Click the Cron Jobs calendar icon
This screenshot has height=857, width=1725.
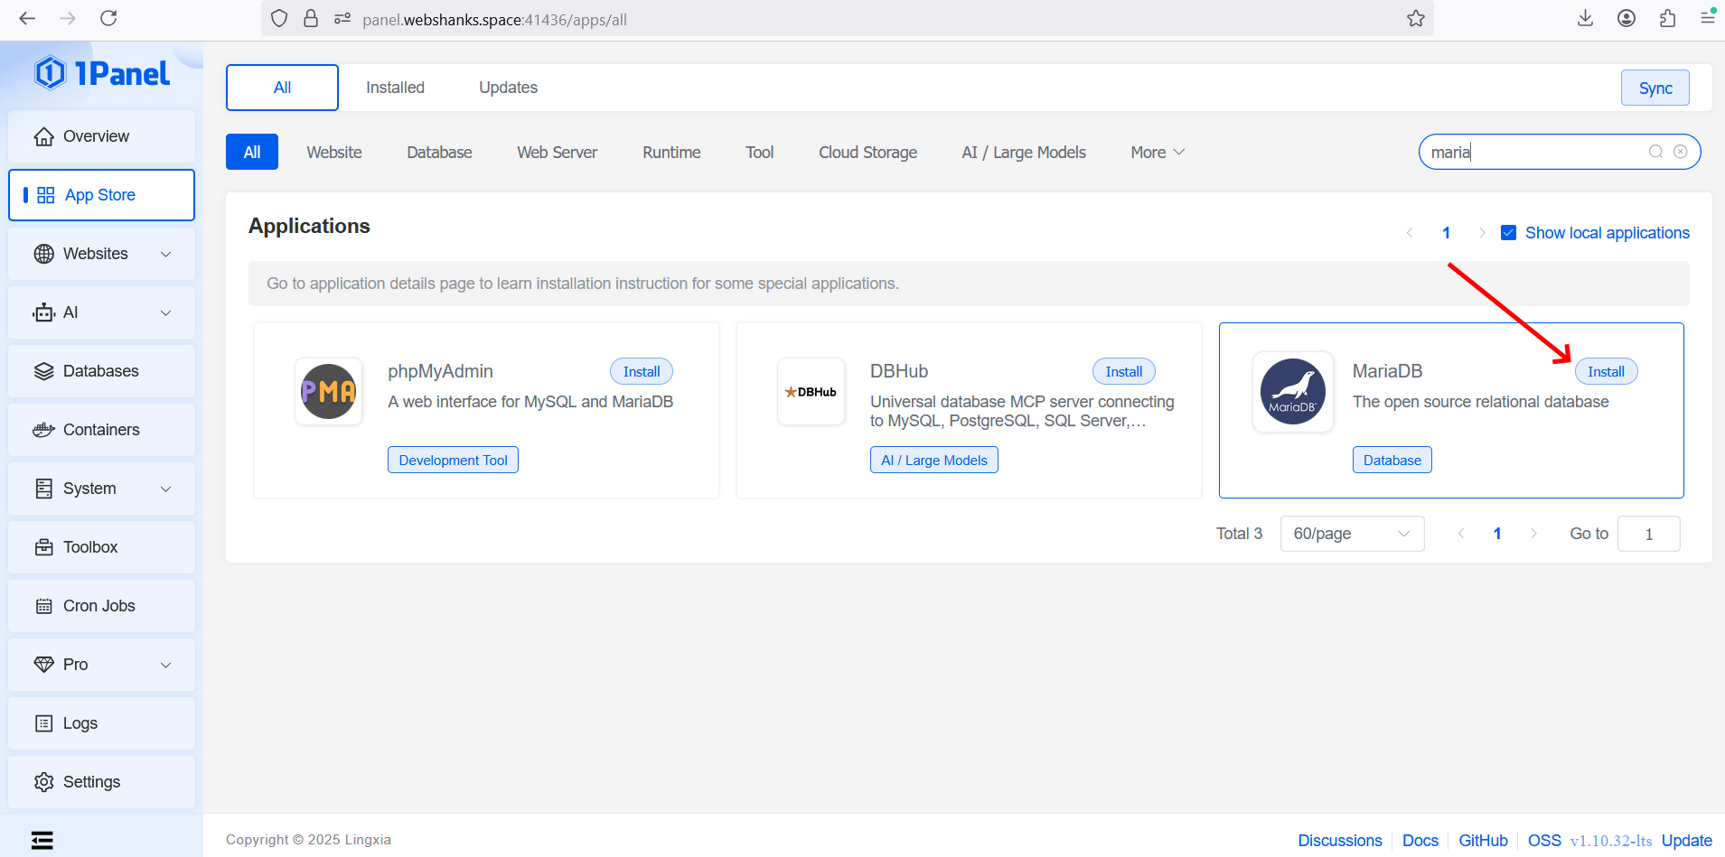pos(43,606)
